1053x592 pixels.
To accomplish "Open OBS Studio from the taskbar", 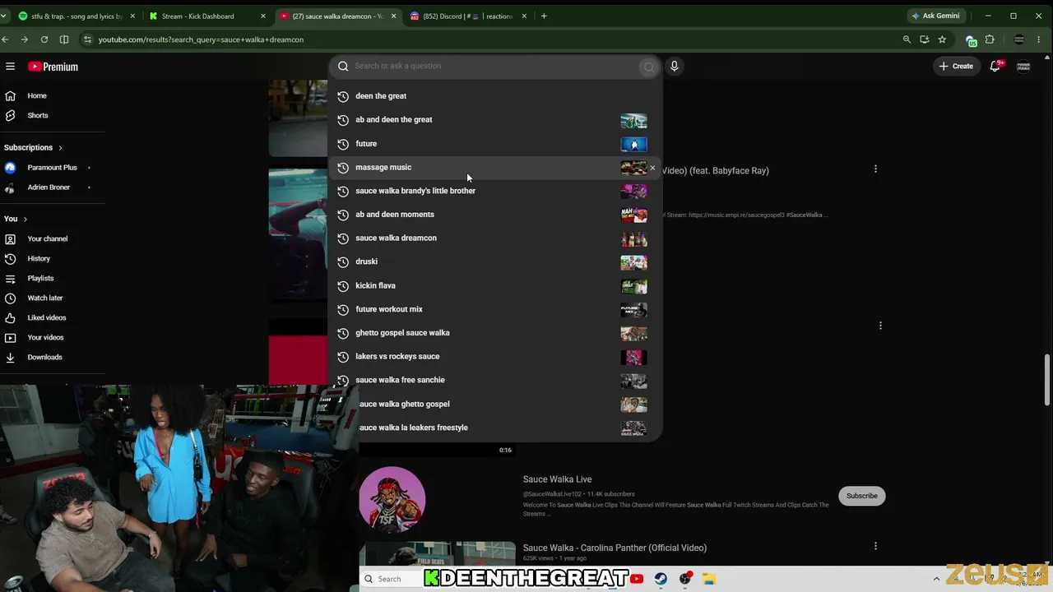I will [x=685, y=579].
